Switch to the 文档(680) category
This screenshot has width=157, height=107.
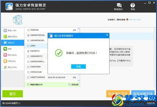[12, 61]
